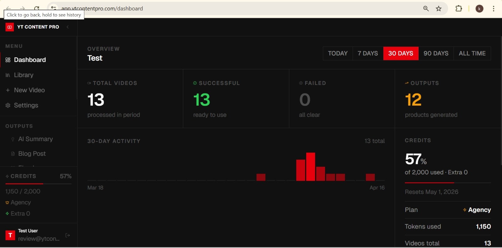Open the browser three-dot menu

494,8
